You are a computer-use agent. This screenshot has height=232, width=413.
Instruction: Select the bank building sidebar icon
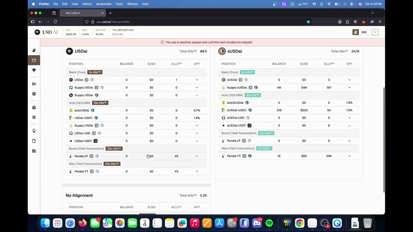[x=34, y=107]
